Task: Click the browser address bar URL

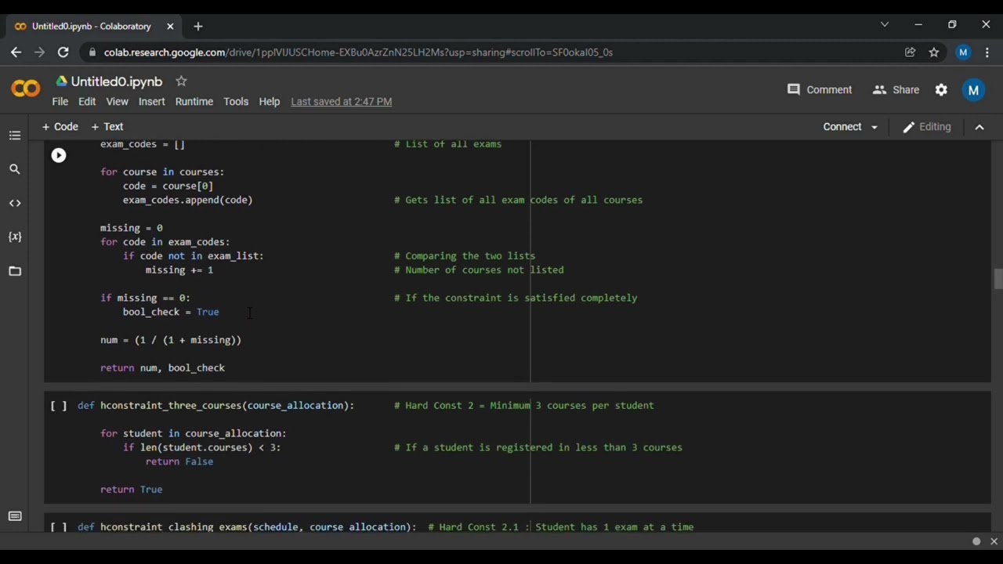Action: (358, 52)
